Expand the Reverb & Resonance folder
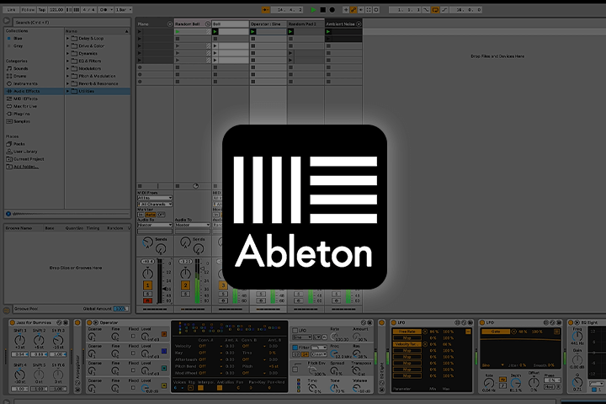This screenshot has height=404, width=606. 67,83
